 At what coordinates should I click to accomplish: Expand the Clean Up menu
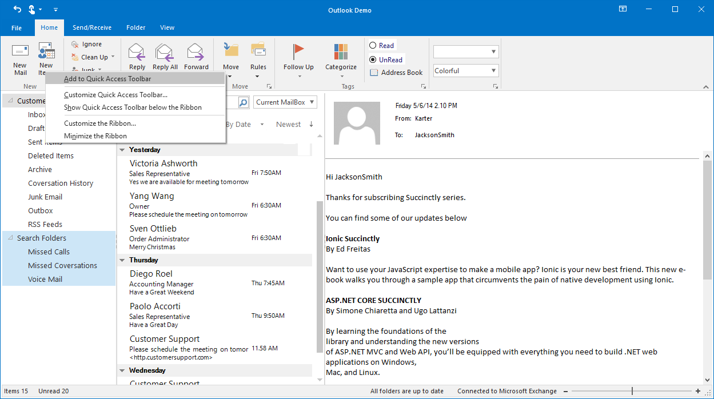pos(93,57)
